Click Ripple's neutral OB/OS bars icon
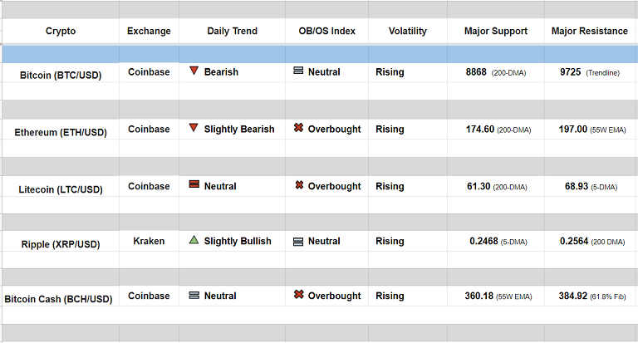Screen dimensions: 638x343 coord(298,242)
